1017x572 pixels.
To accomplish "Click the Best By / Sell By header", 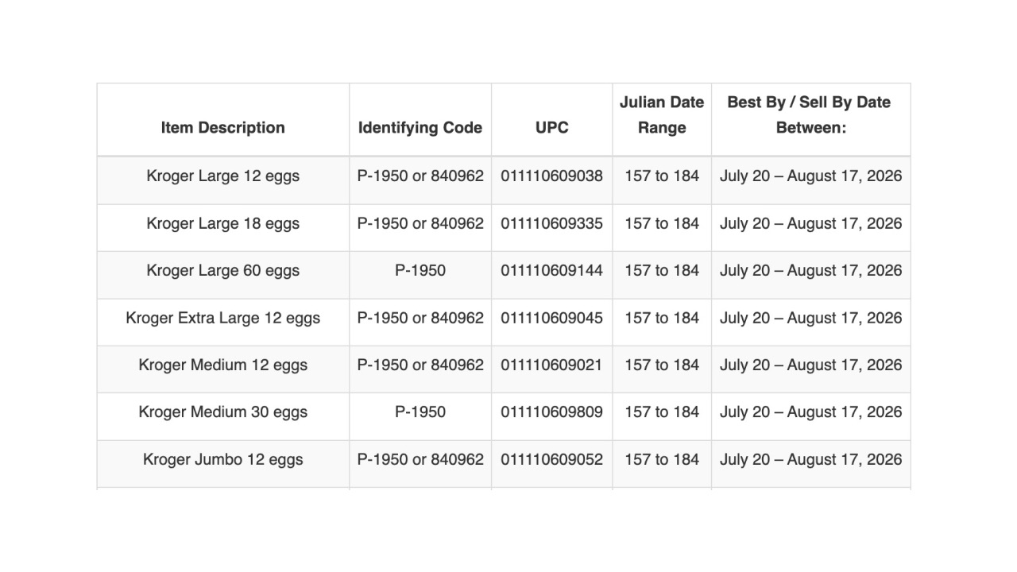I will [x=810, y=115].
